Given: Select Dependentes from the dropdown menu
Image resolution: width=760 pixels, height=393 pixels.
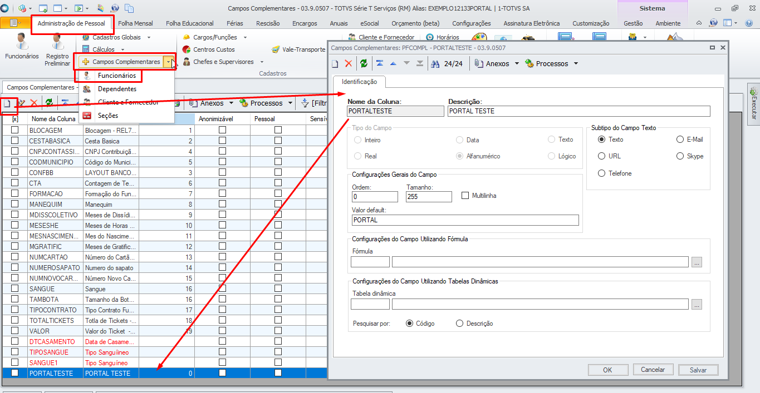Looking at the screenshot, I should [x=117, y=89].
